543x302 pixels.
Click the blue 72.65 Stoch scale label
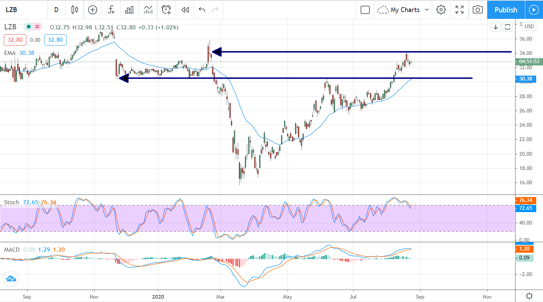click(525, 208)
